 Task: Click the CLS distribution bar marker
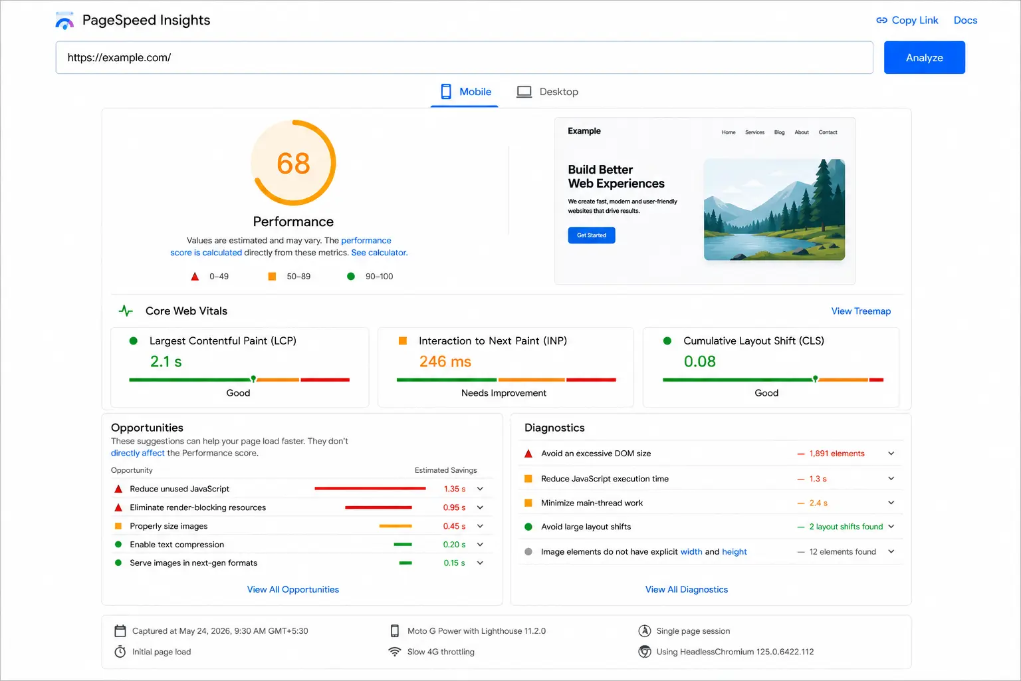click(816, 379)
